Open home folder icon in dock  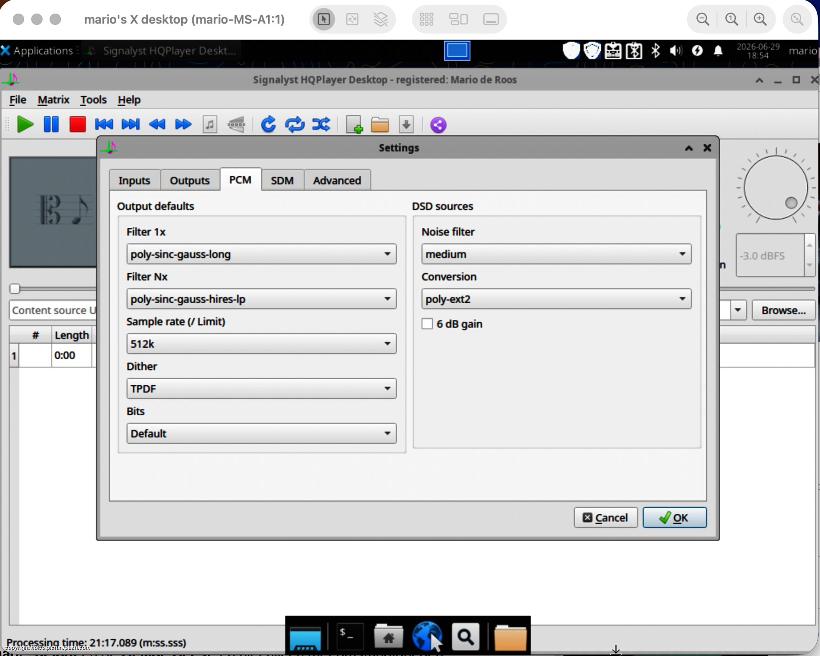388,636
